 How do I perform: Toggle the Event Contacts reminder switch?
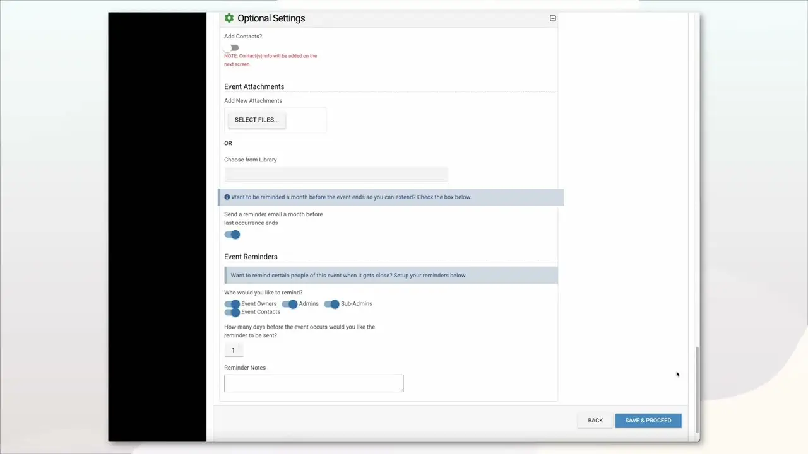[232, 312]
